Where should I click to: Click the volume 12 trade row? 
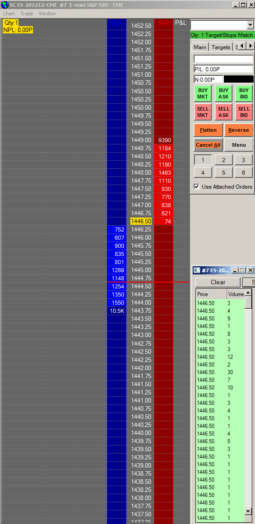(220, 357)
